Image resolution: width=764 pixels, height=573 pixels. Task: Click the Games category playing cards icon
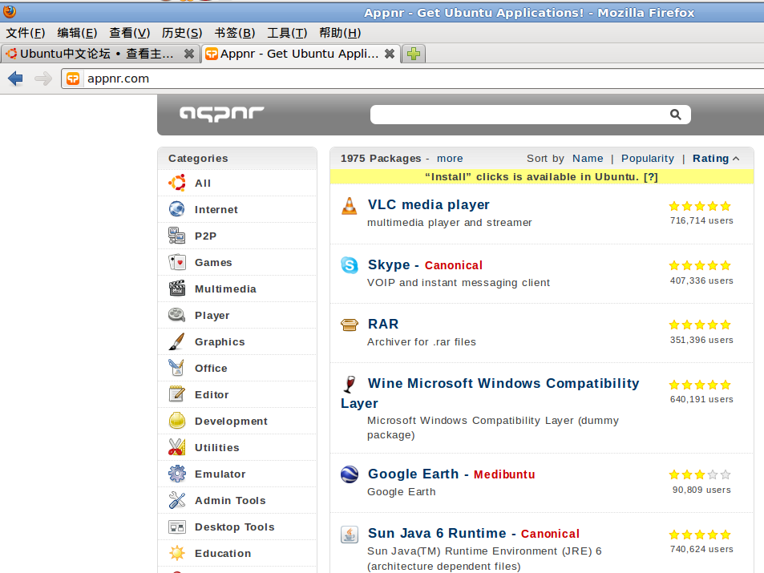click(x=177, y=262)
